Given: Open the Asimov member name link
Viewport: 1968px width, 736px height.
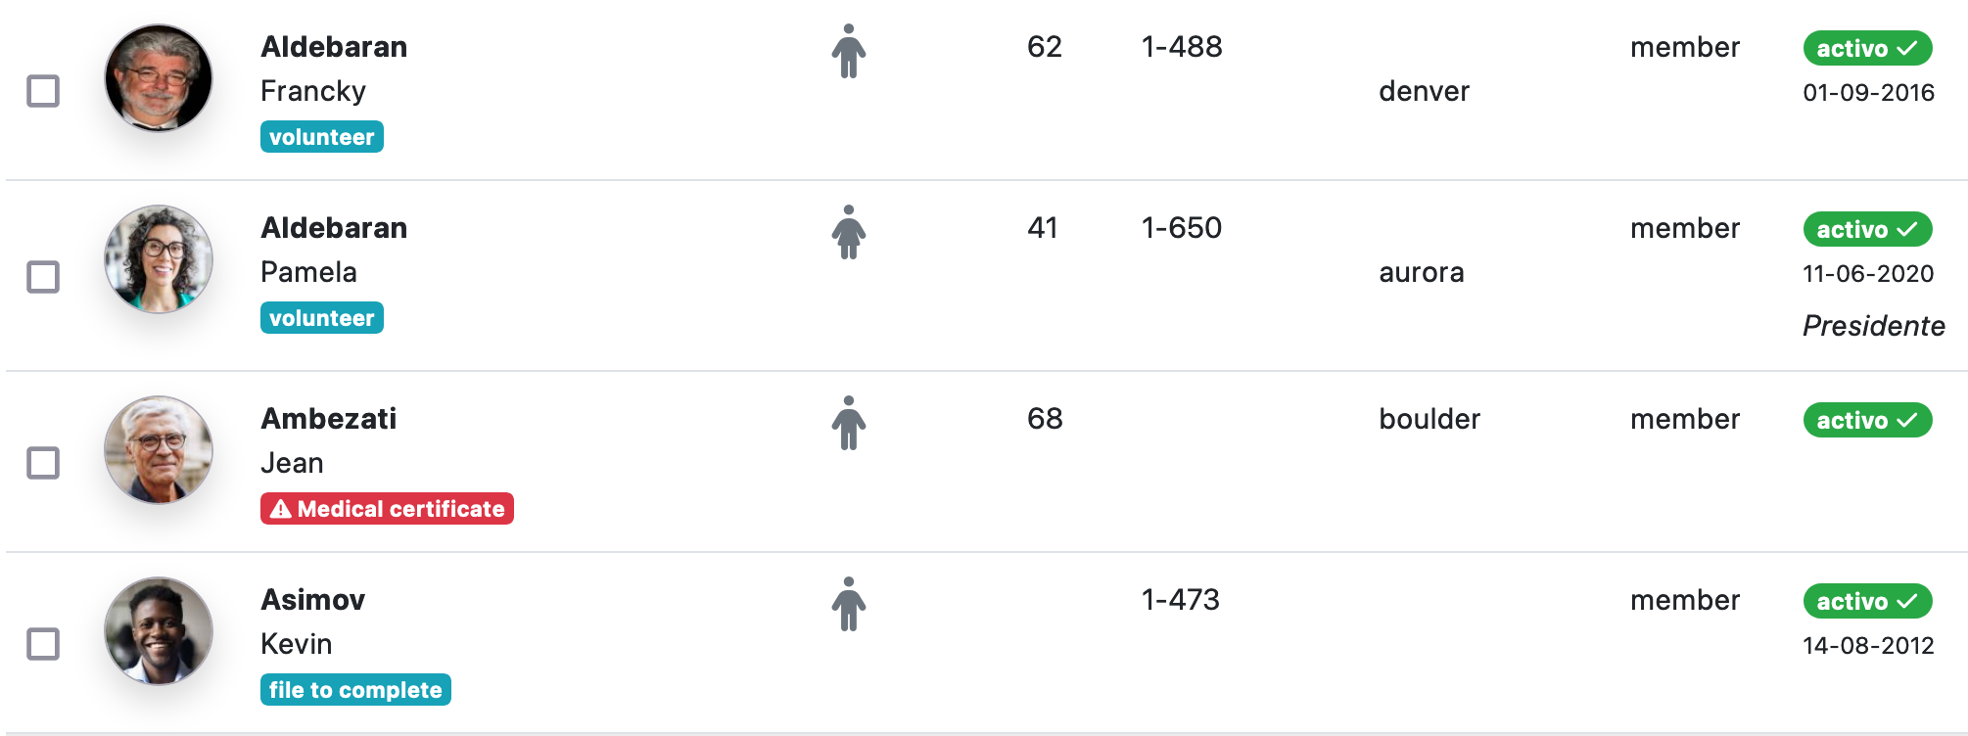Looking at the screenshot, I should point(312,600).
